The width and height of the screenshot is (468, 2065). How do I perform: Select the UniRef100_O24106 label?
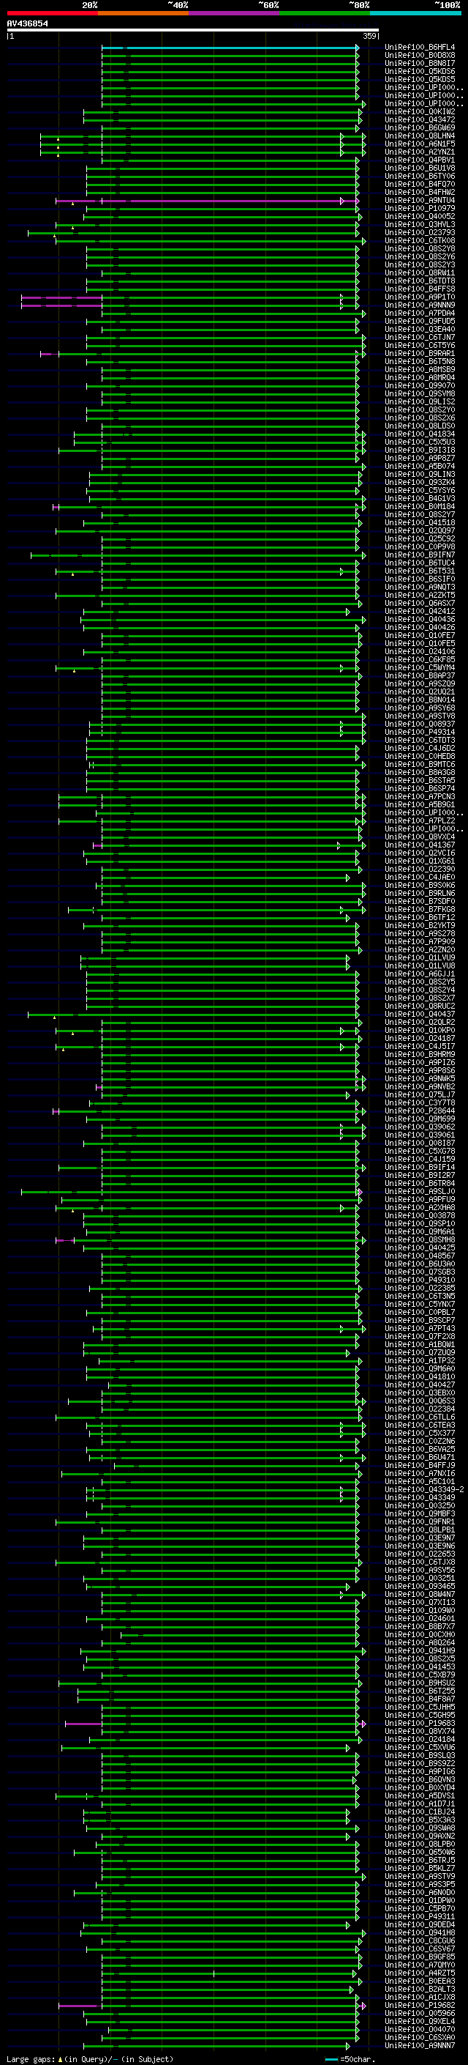click(420, 652)
